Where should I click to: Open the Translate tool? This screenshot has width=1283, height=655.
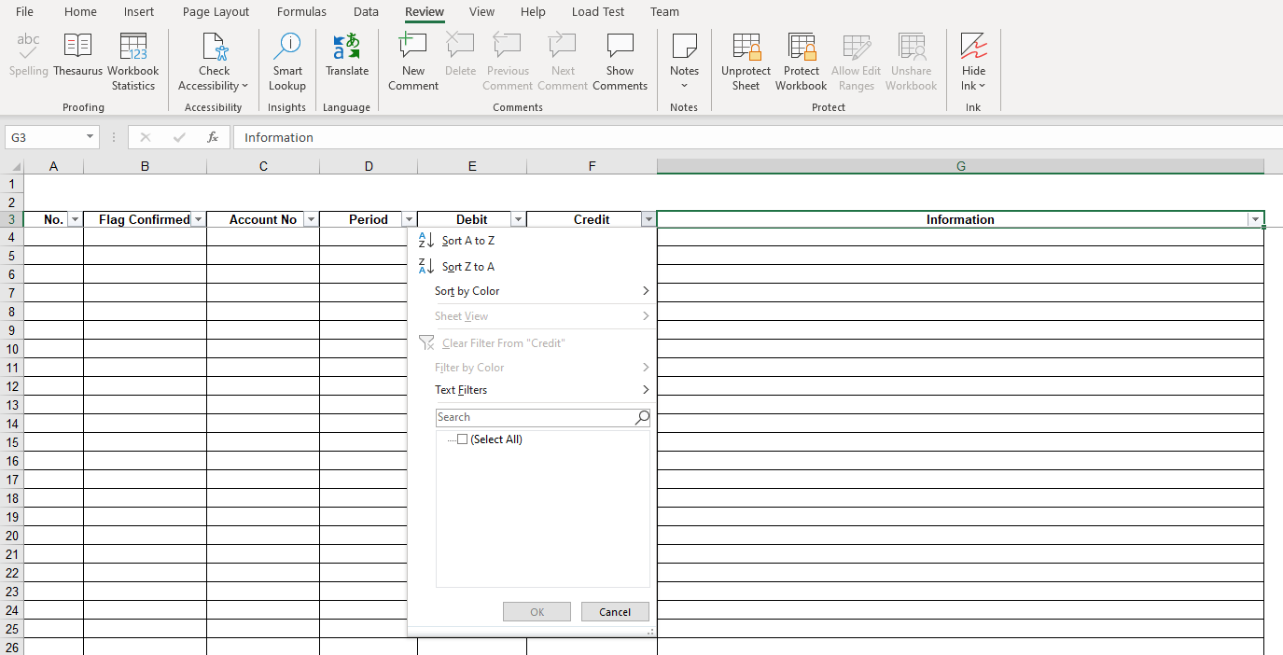click(347, 56)
